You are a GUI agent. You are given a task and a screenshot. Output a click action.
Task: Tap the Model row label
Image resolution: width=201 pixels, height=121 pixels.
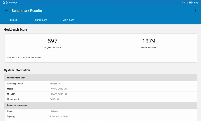[10, 89]
